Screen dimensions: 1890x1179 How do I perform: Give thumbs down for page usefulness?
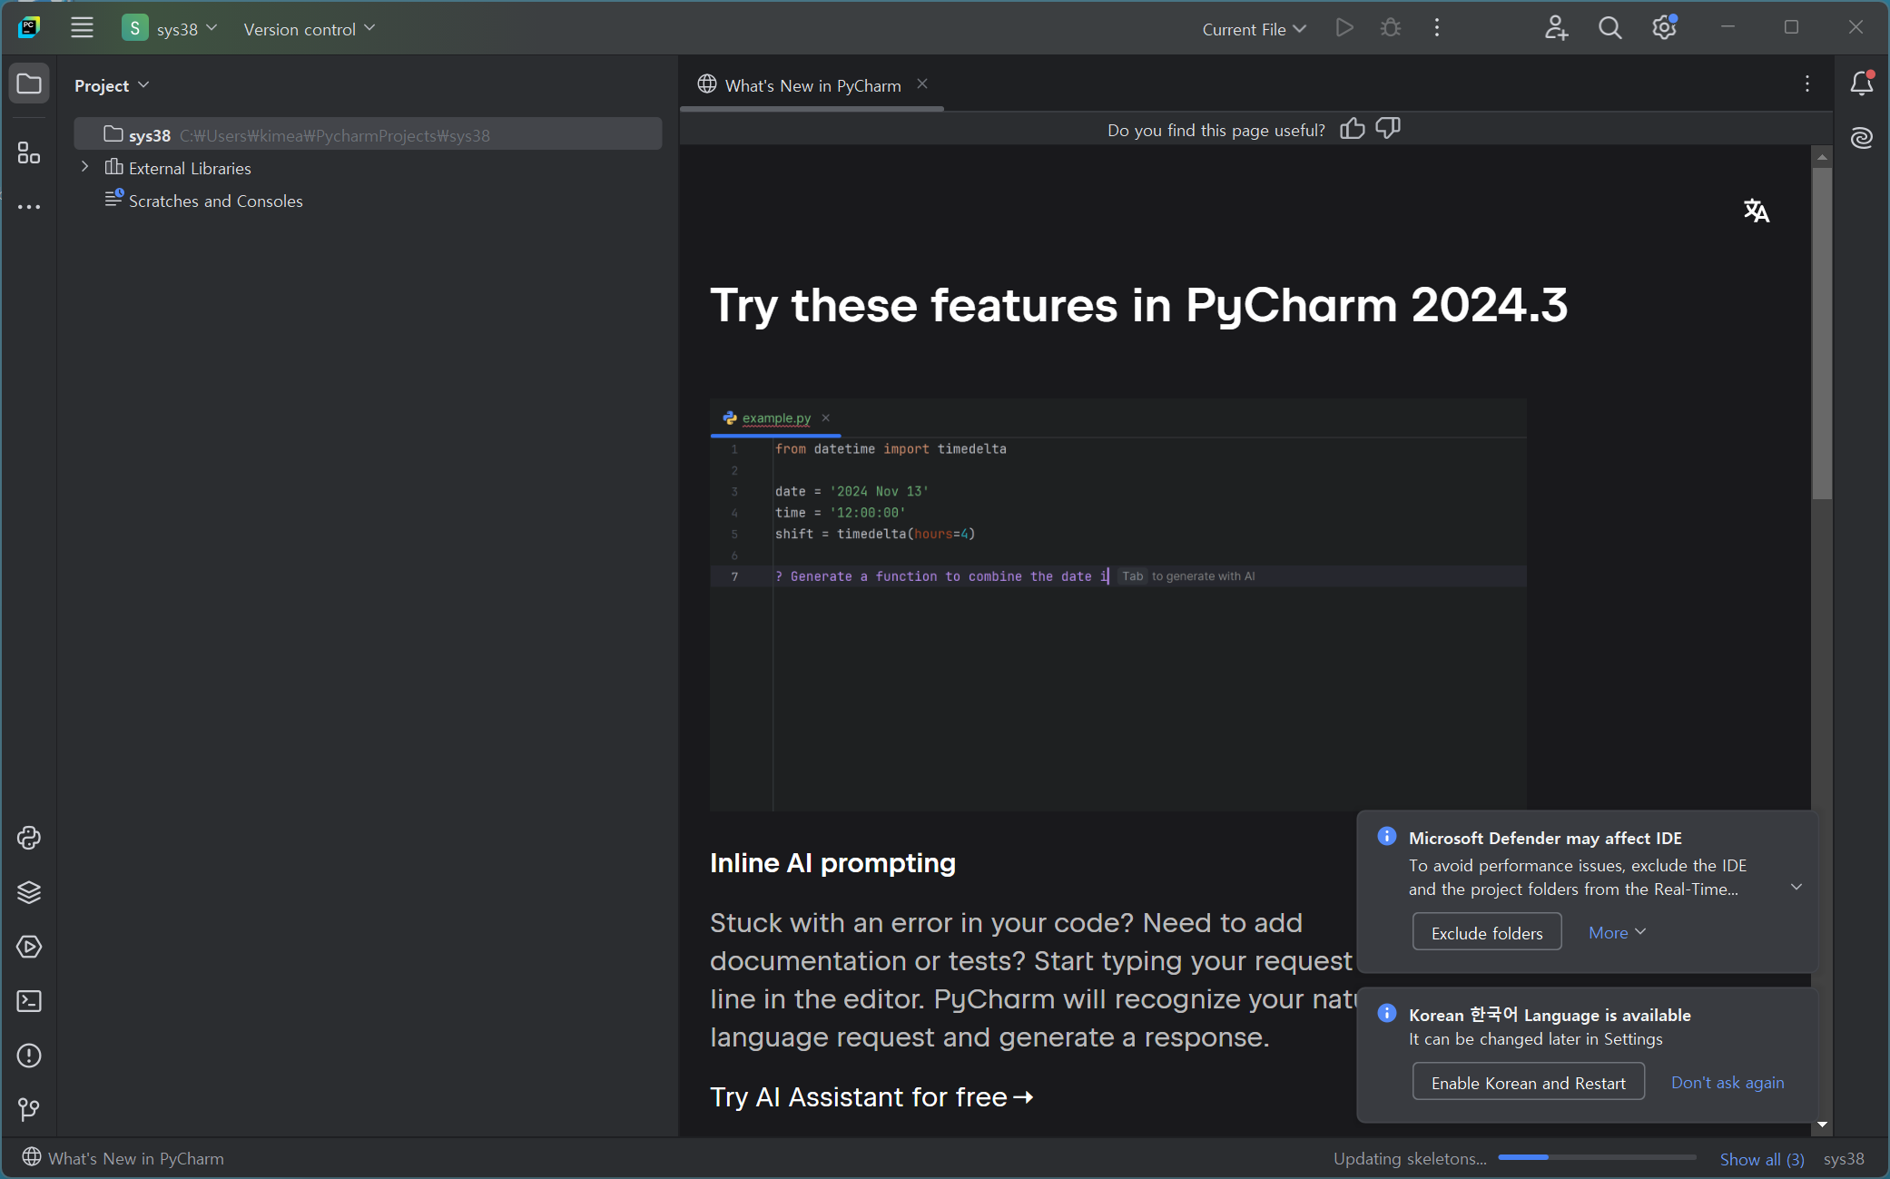click(1387, 129)
